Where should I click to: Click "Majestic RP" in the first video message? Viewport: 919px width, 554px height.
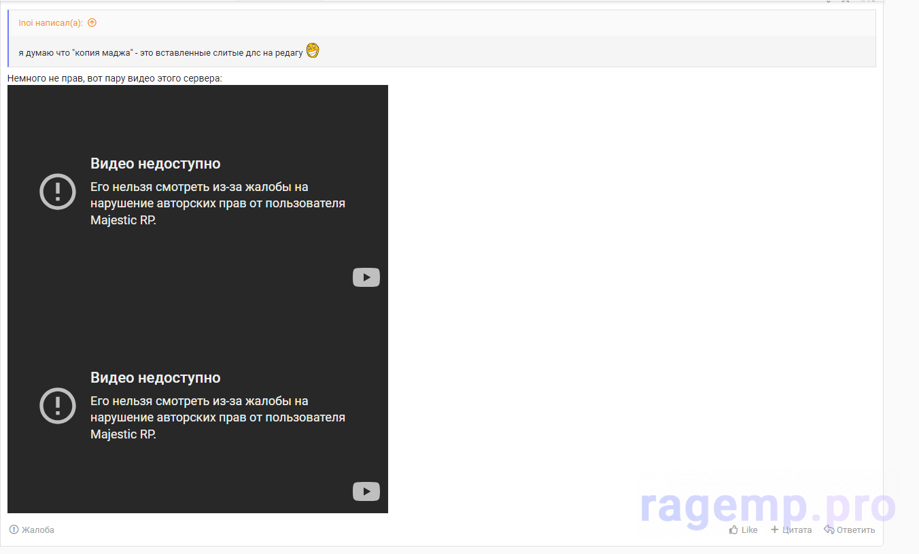(x=123, y=220)
